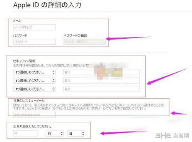
Task: Click the セキュリティ情報 section label
Action: click(24, 61)
